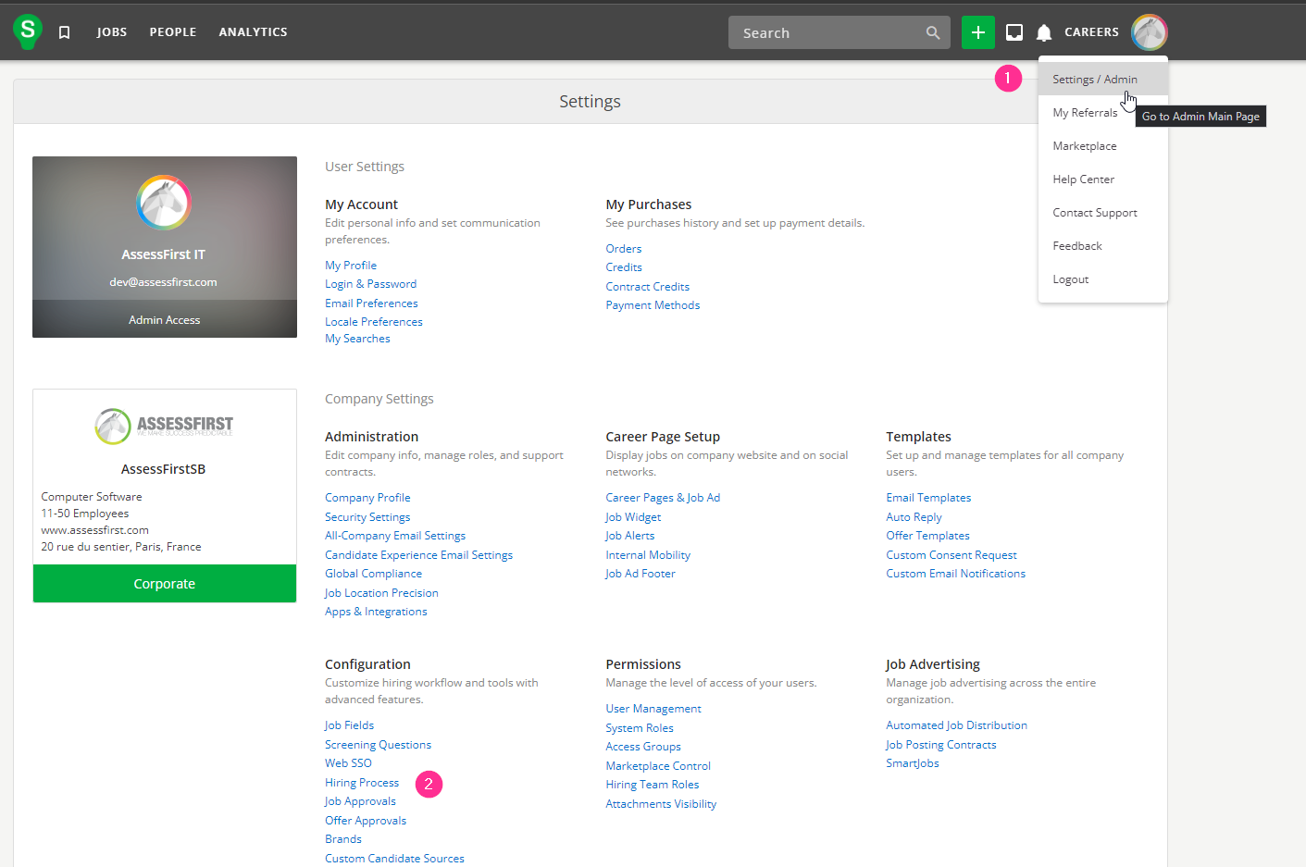Click the green plus create button
Image resolution: width=1306 pixels, height=867 pixels.
click(x=977, y=32)
